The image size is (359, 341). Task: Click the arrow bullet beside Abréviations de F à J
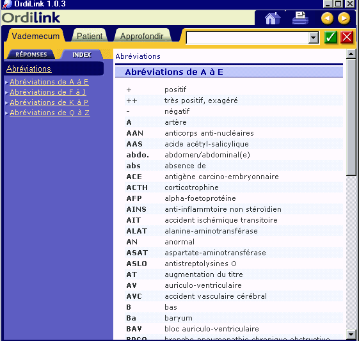(7, 93)
